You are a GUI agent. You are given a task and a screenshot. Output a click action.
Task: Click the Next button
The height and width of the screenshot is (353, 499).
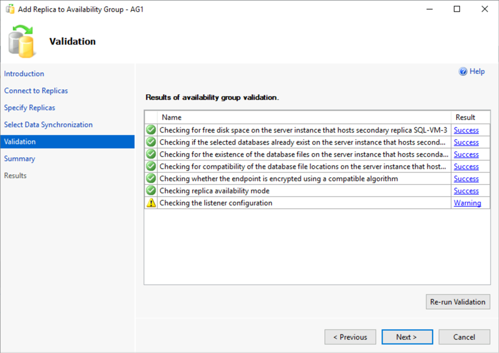(407, 337)
